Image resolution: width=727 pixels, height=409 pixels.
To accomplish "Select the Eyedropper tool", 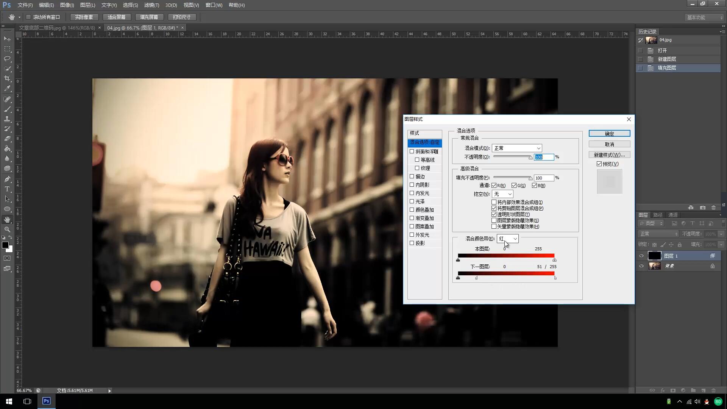I will (x=7, y=88).
